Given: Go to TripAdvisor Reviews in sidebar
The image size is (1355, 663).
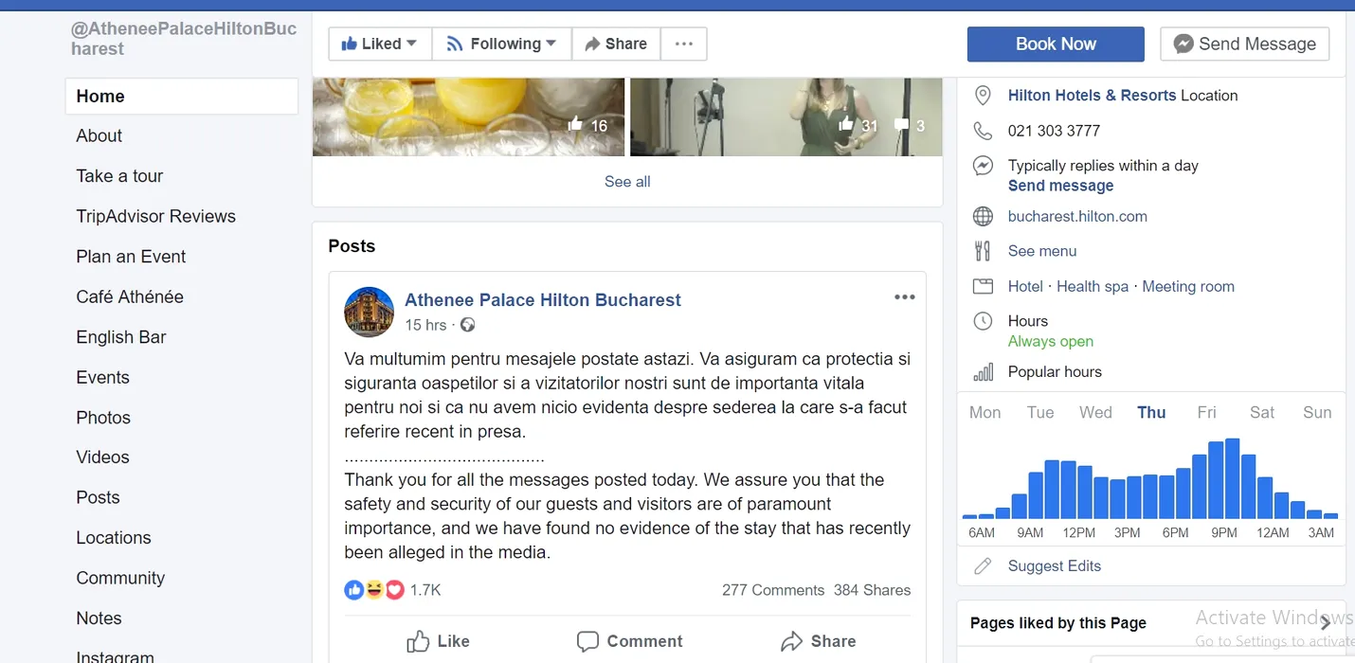Looking at the screenshot, I should coord(155,216).
